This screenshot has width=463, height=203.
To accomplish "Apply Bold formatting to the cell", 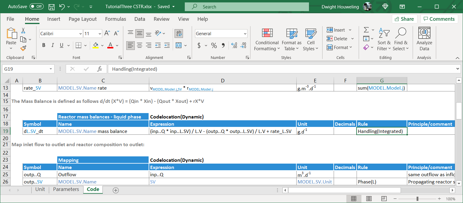I will (x=44, y=45).
